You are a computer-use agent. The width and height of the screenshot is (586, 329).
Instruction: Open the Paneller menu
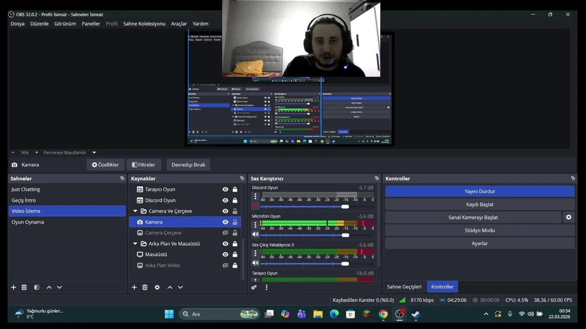[91, 24]
